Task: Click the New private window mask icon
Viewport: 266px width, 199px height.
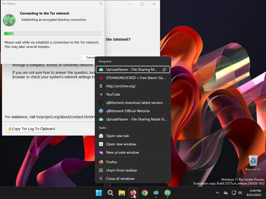Action: click(101, 152)
